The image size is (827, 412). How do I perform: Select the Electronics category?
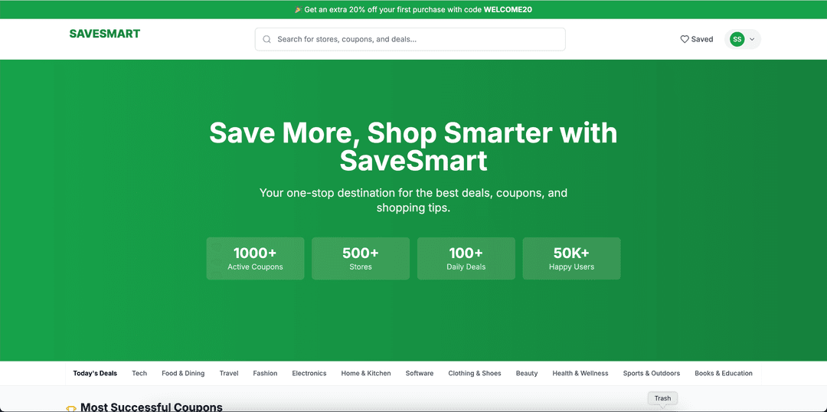coord(309,373)
